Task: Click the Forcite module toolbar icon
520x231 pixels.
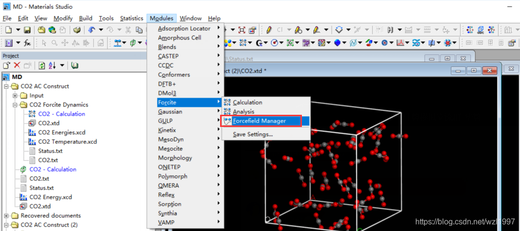Action: 243,42
